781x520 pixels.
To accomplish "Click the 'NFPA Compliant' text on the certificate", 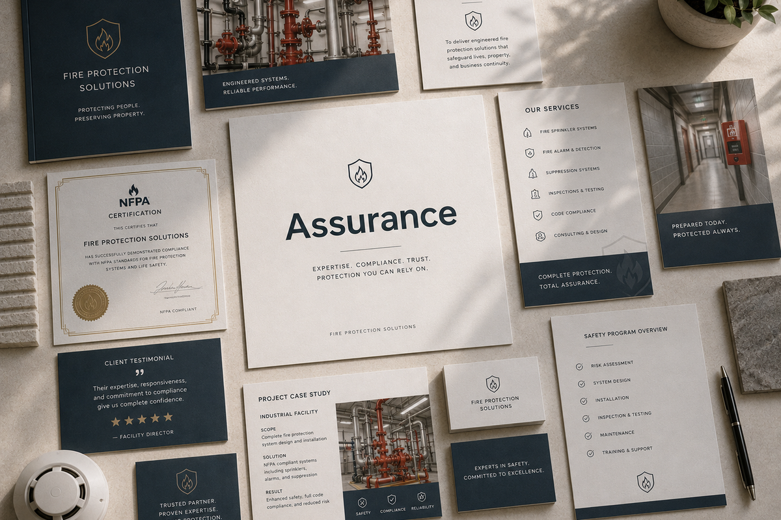I will (x=178, y=311).
